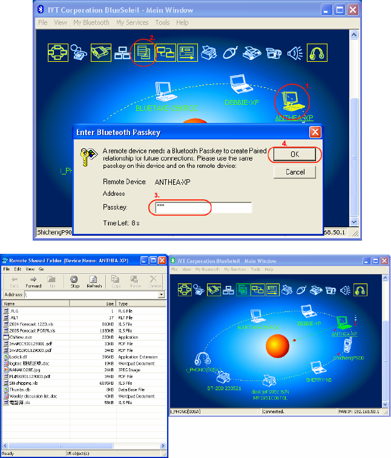This screenshot has height=458, width=391.
Task: Click Information Synchronization icon in upper BlueSoleil window
Action: pyautogui.click(x=166, y=53)
